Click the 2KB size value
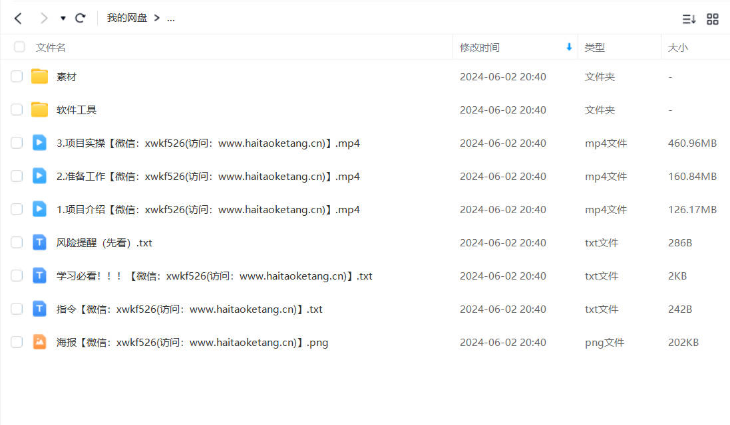This screenshot has width=730, height=425. pos(677,276)
